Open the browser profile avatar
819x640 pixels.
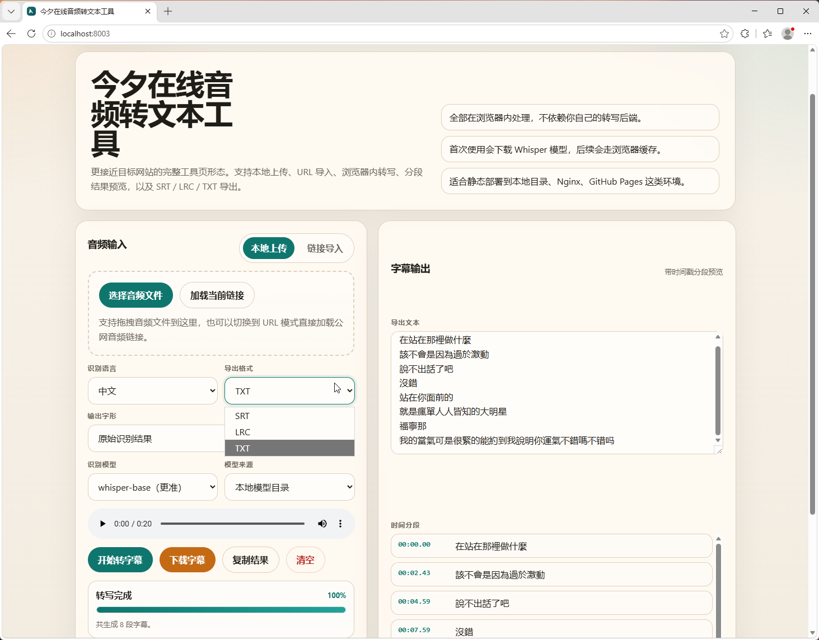point(788,34)
